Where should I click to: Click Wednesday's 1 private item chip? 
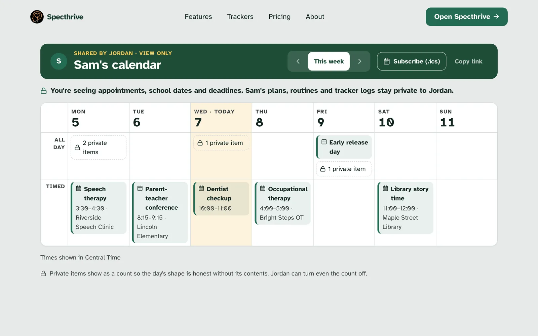[221, 143]
